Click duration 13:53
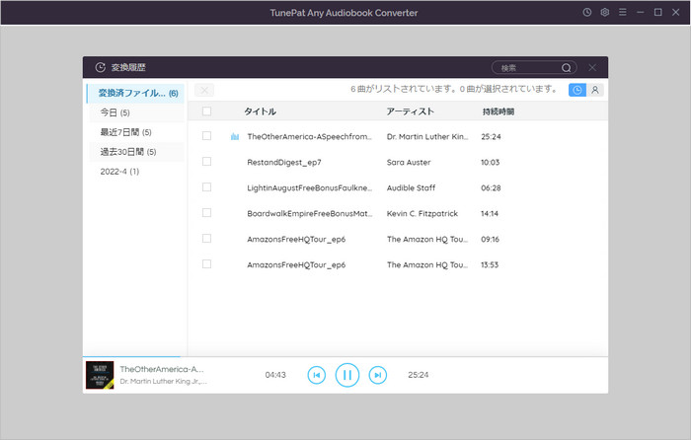 [x=490, y=264]
